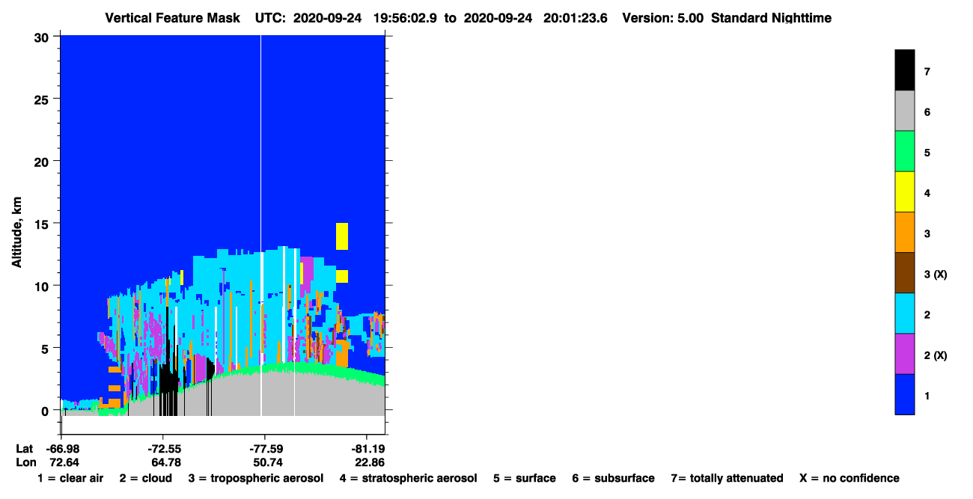Click the 30 km altitude tick label
973x499 pixels.
43,37
